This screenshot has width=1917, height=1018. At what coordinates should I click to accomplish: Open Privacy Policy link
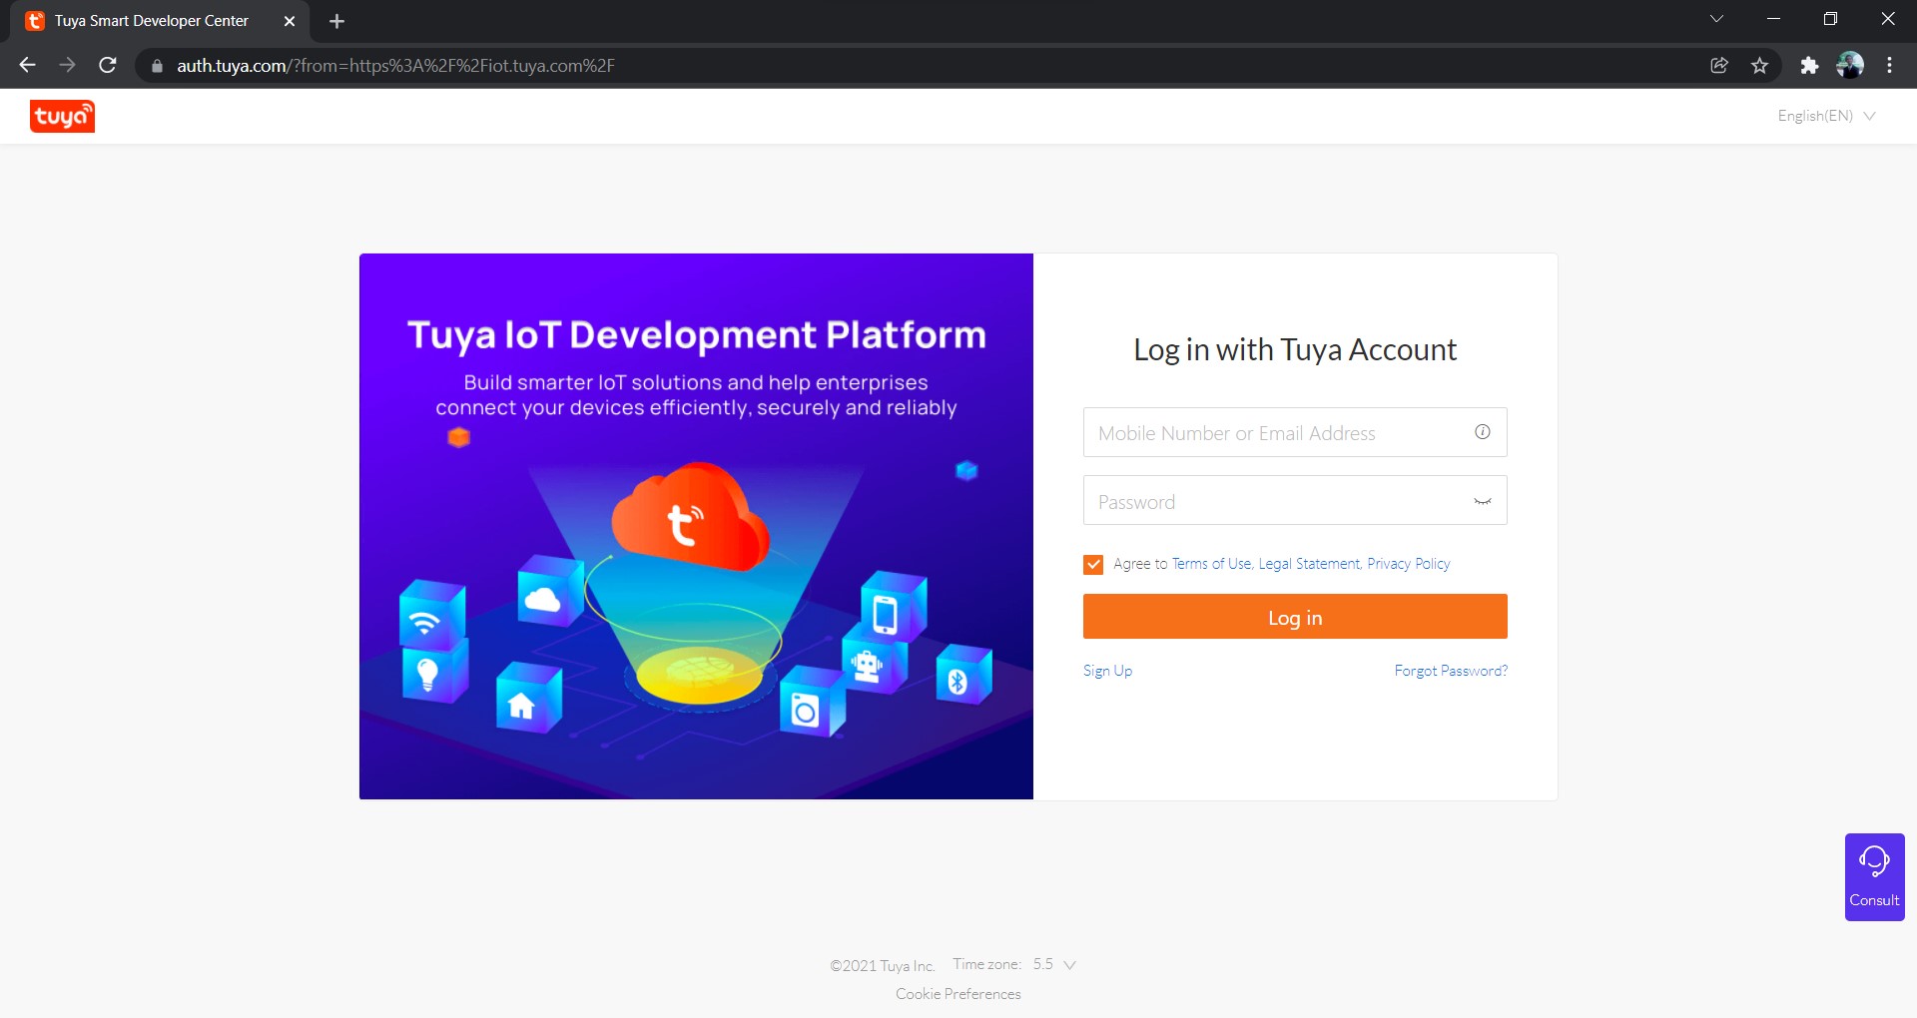(x=1409, y=564)
